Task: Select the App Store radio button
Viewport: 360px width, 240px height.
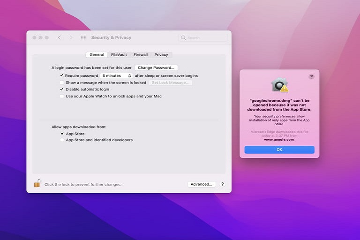Action: coord(62,134)
